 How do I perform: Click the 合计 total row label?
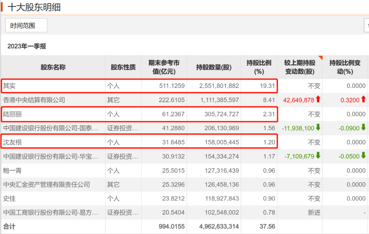point(10,226)
